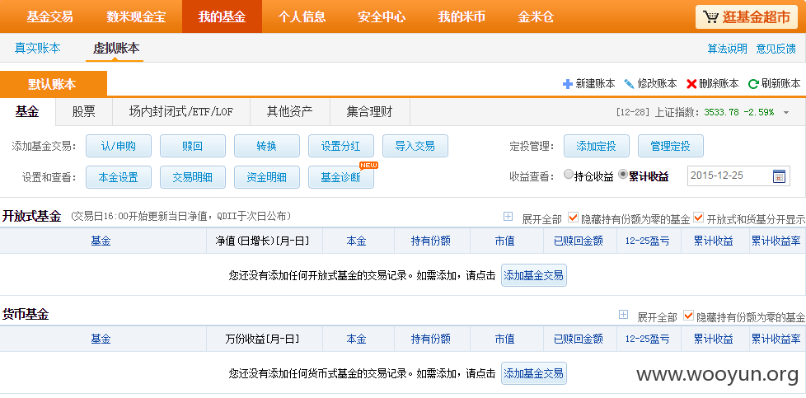This screenshot has height=398, width=806.
Task: Open 资金明细
Action: tap(267, 177)
